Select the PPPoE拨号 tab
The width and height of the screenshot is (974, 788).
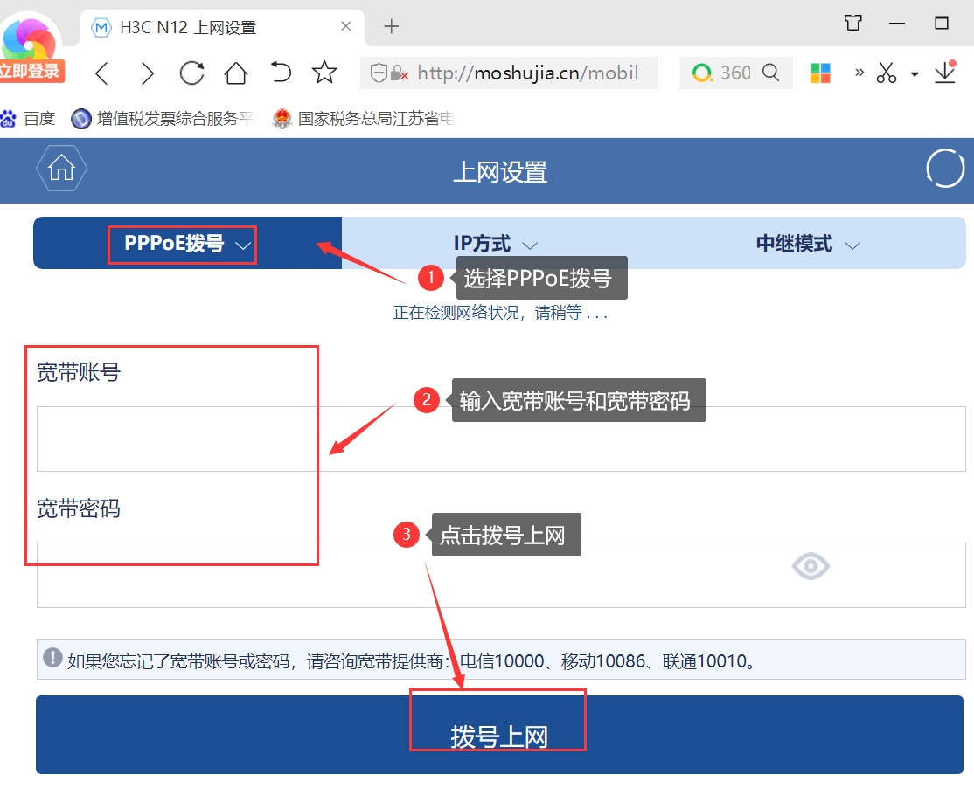(x=188, y=243)
